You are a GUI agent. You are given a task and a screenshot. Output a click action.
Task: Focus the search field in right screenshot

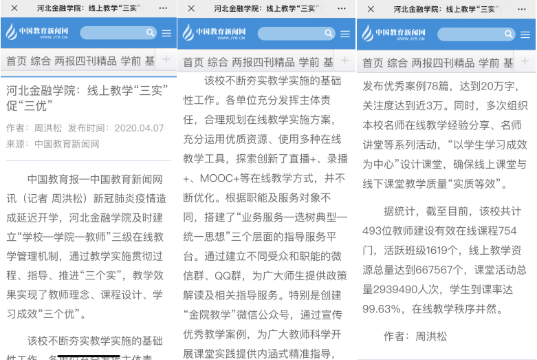476,34
